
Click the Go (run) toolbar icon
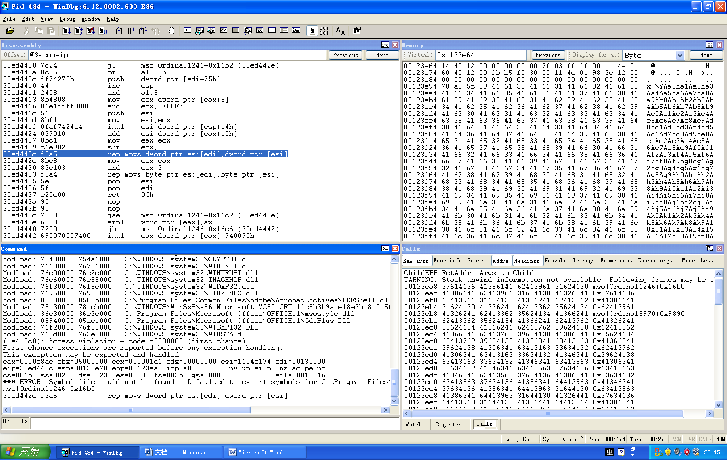(x=67, y=30)
